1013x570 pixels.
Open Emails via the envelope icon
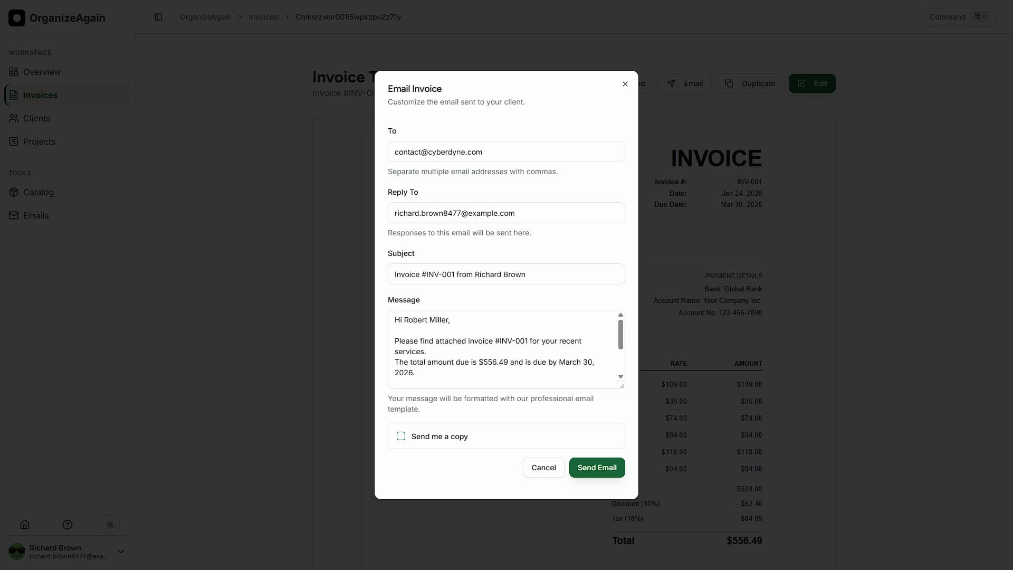coord(14,215)
